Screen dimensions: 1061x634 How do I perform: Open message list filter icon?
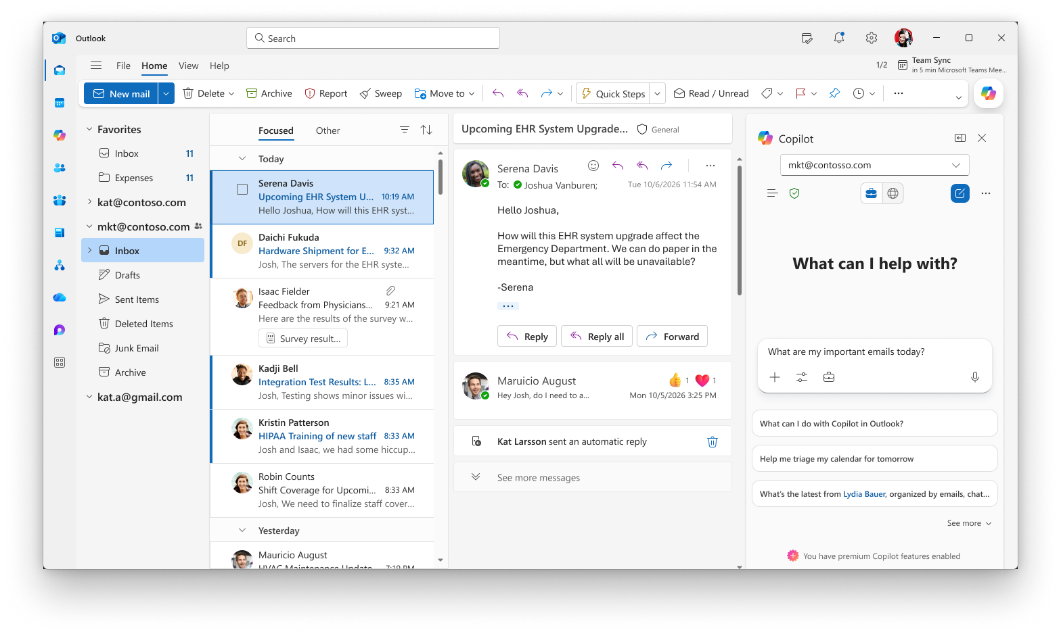(x=405, y=130)
